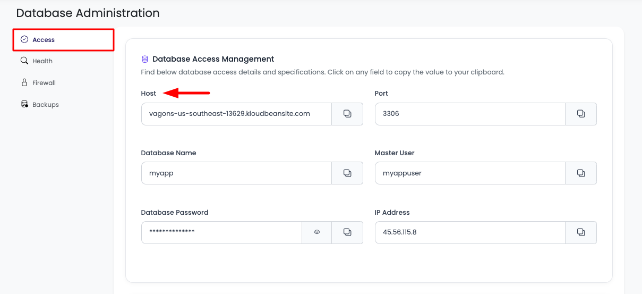The image size is (642, 294).
Task: Click the Backups database icon
Action: pos(24,104)
